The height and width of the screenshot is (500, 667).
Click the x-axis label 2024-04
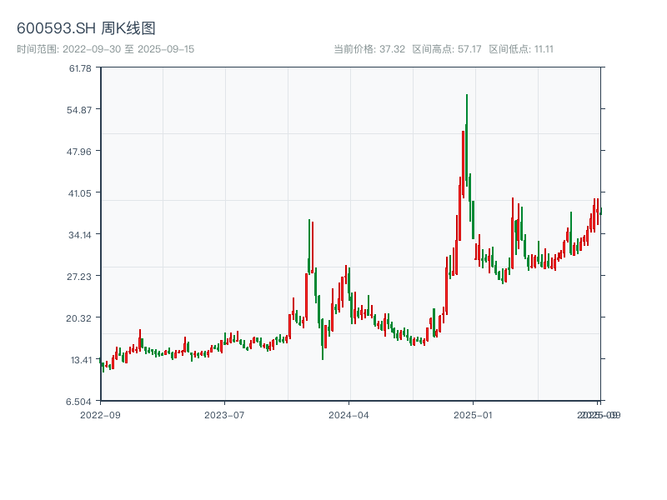tap(349, 415)
